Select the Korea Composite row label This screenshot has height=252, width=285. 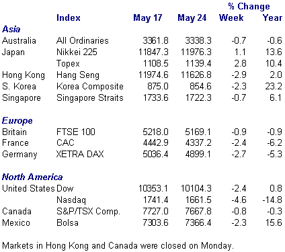(x=90, y=87)
